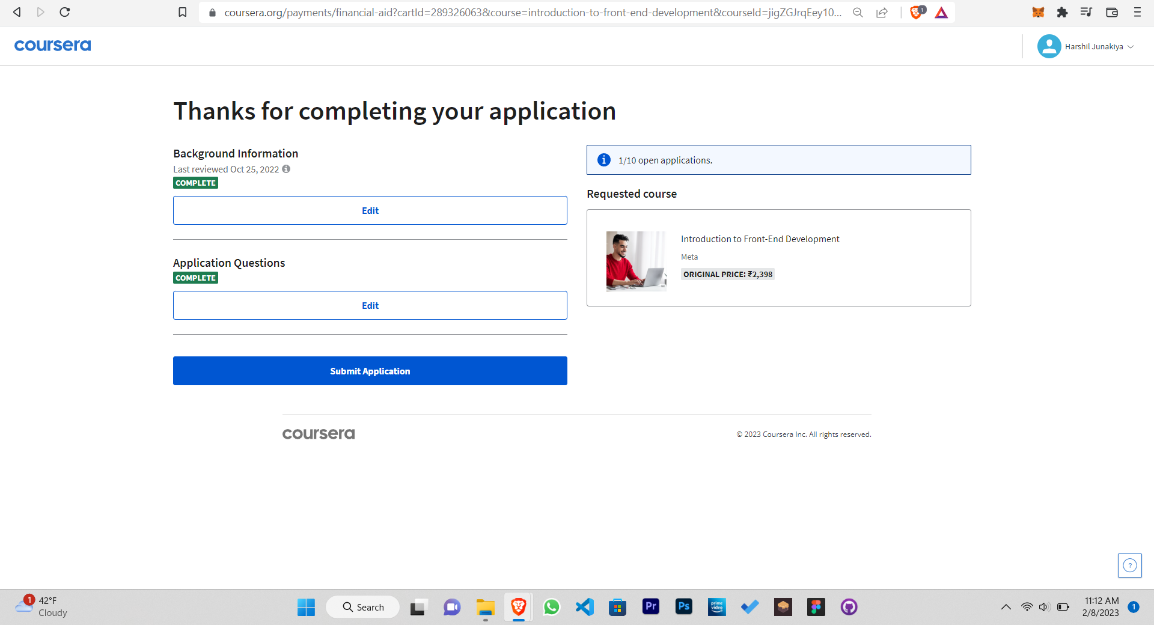Open the Brave Wallet icon
Viewport: 1154px width, 625px height.
pyautogui.click(x=1112, y=12)
